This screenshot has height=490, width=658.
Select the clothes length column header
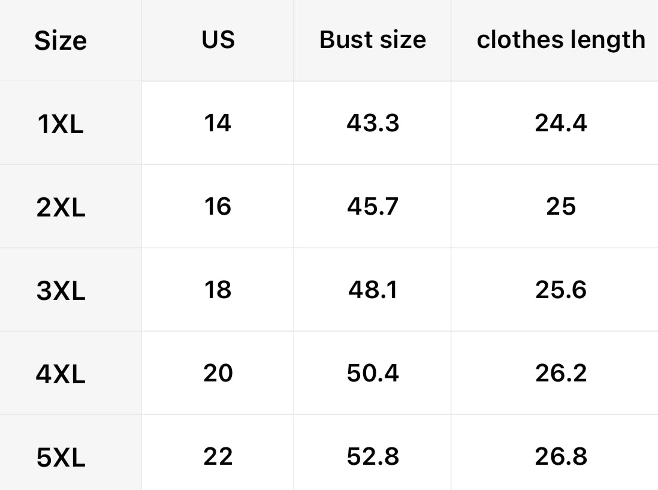click(x=561, y=40)
